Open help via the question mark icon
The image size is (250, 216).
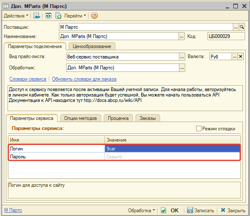[94, 15]
